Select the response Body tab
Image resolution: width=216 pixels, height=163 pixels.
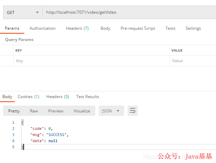[x=7, y=97]
